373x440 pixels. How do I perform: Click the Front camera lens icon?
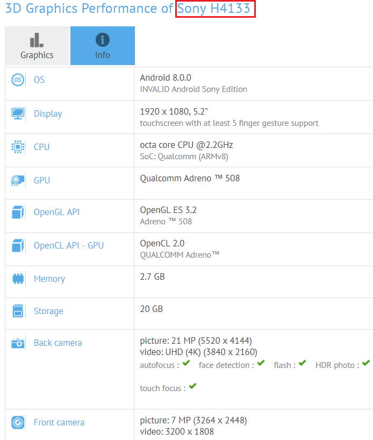coord(18,422)
